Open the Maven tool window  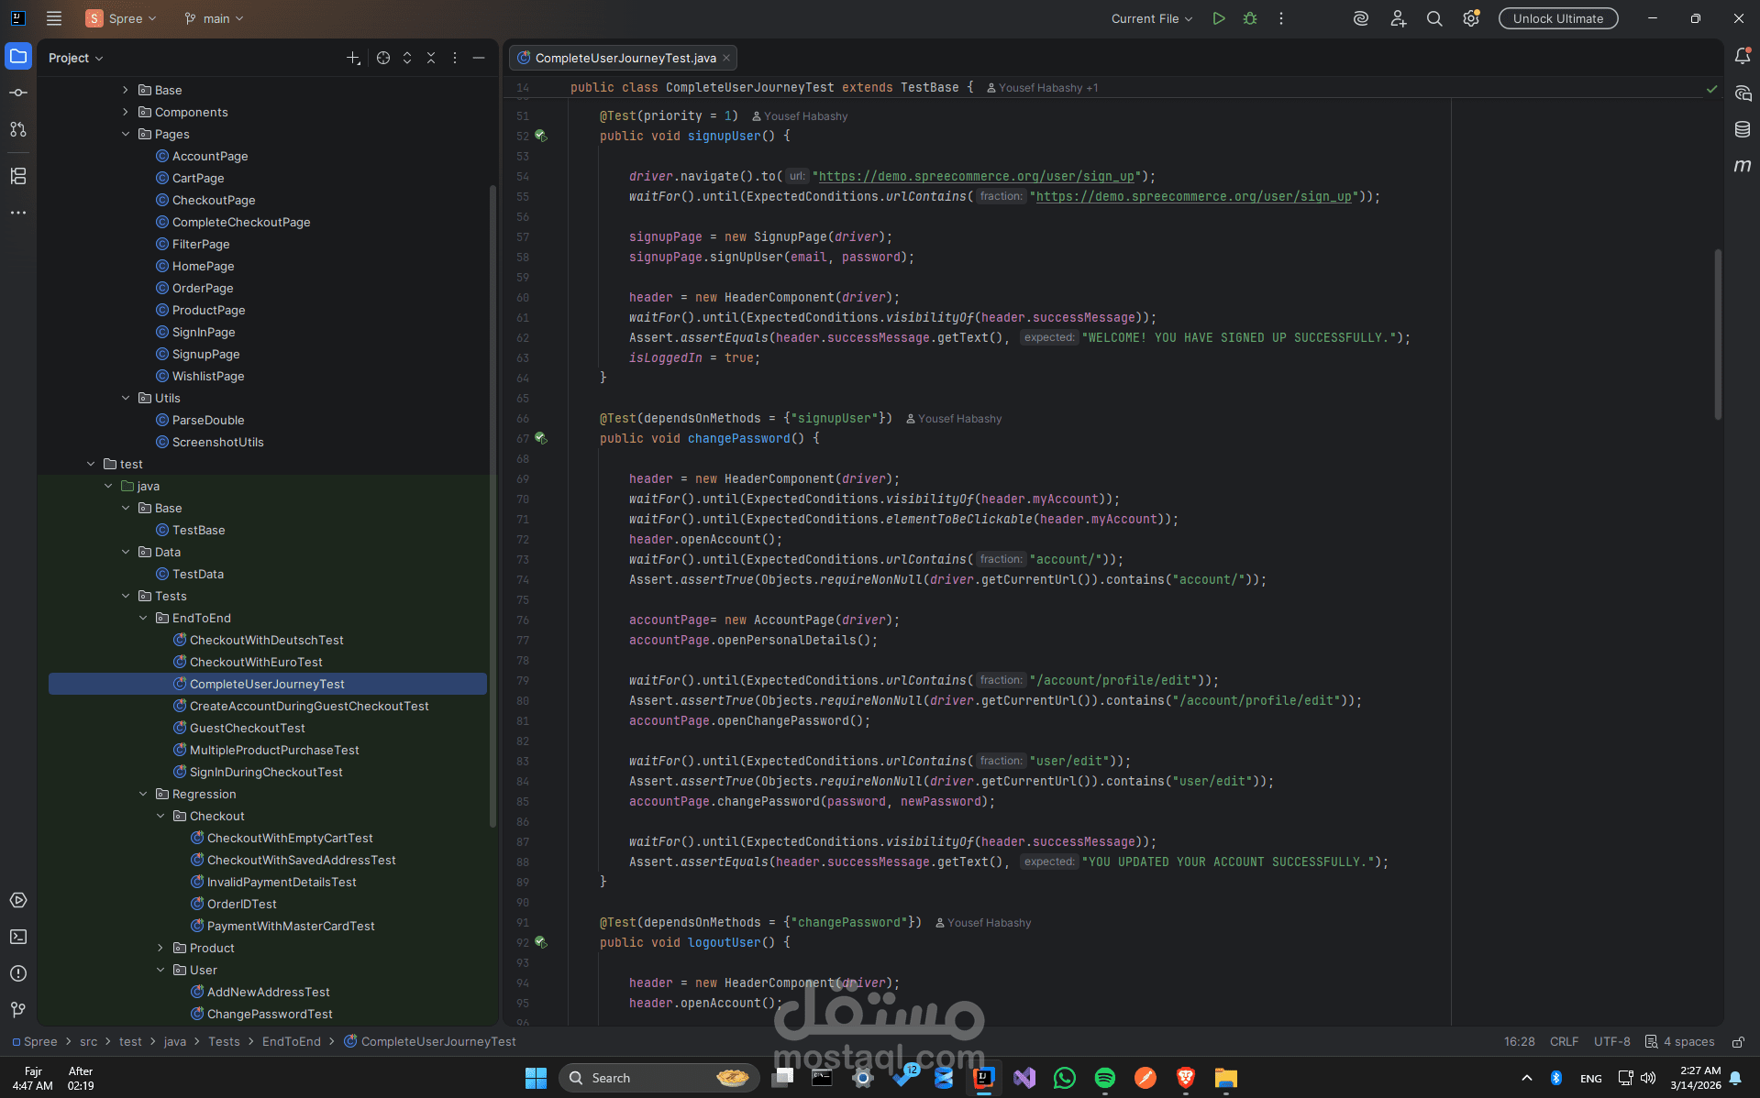click(x=1743, y=166)
